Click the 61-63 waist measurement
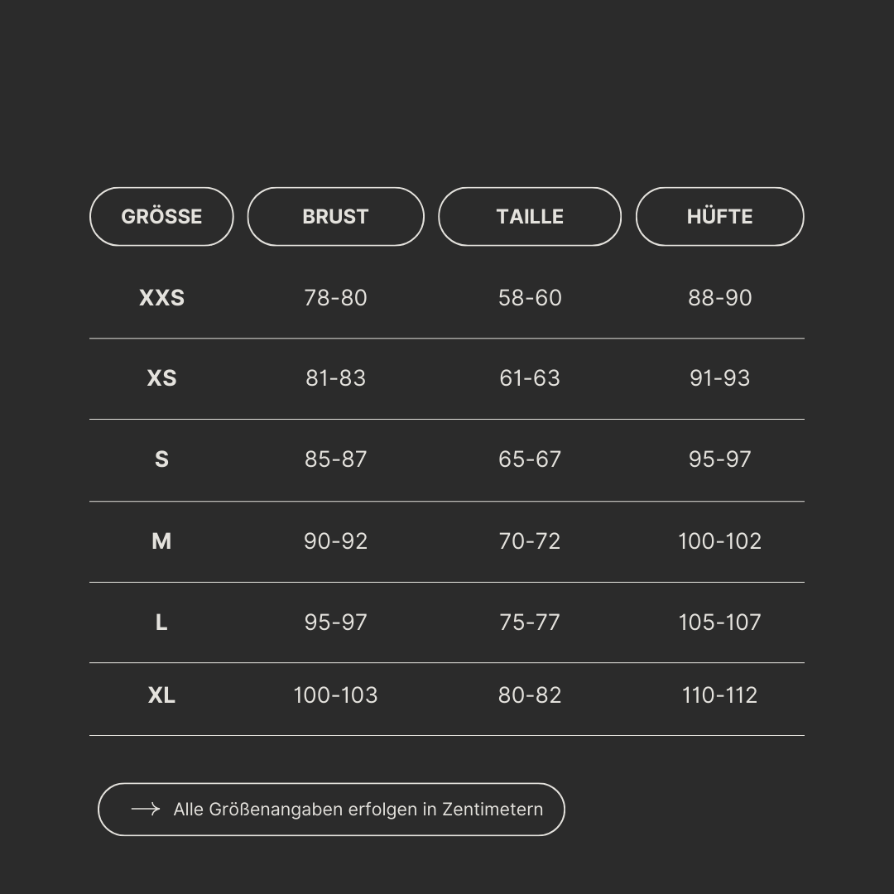Image resolution: width=894 pixels, height=894 pixels. tap(530, 378)
